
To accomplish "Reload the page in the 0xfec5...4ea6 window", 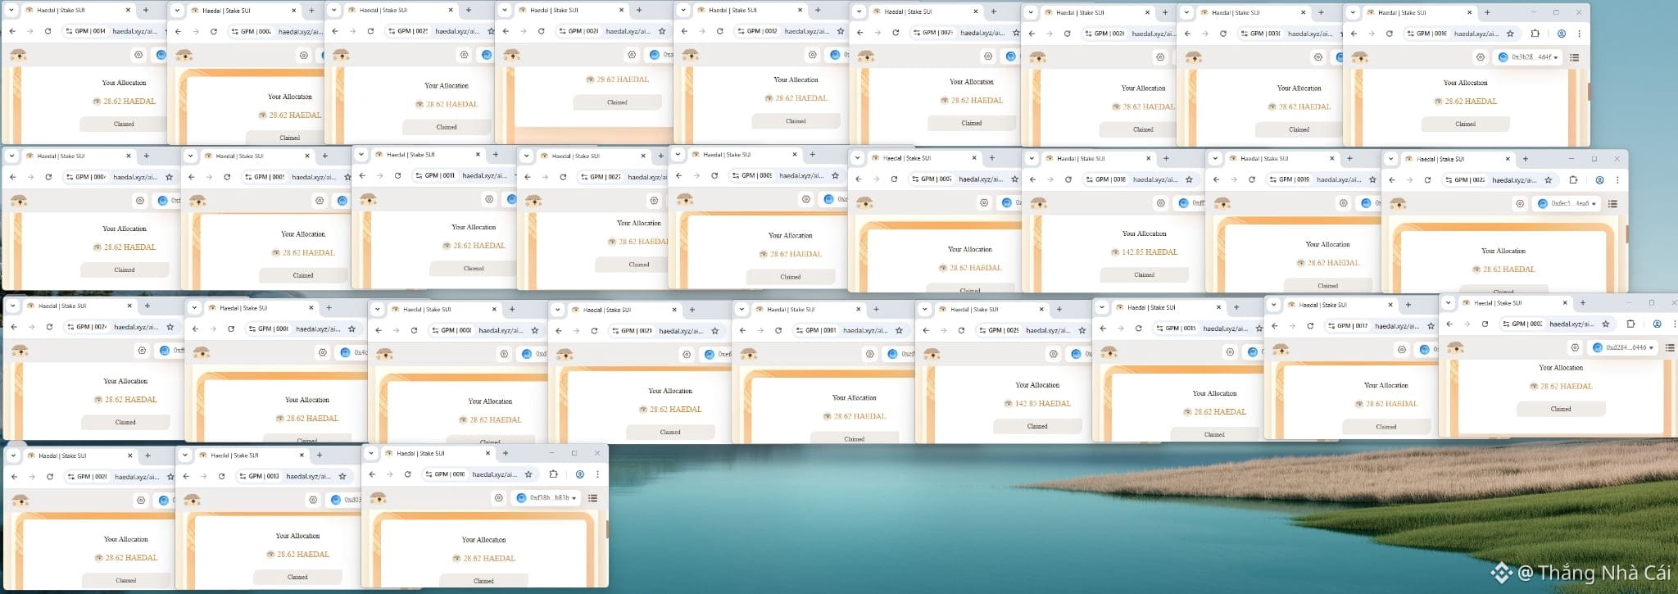I will click(1427, 180).
